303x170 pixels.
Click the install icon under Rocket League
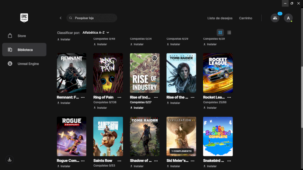tap(205, 108)
